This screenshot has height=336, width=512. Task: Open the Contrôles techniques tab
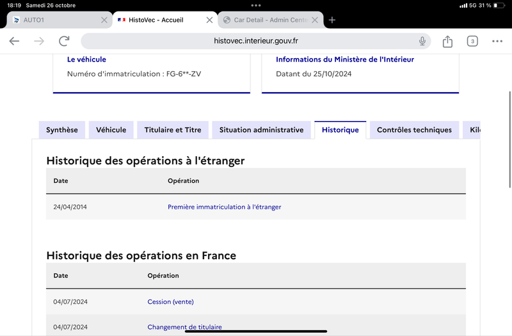point(414,130)
